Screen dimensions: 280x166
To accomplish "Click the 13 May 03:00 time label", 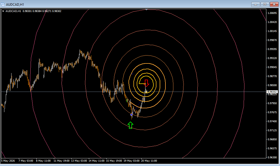I will (79, 161).
